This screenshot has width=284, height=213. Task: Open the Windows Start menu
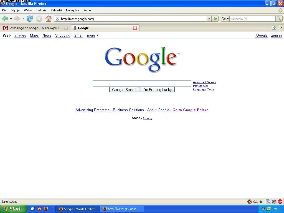click(x=13, y=209)
